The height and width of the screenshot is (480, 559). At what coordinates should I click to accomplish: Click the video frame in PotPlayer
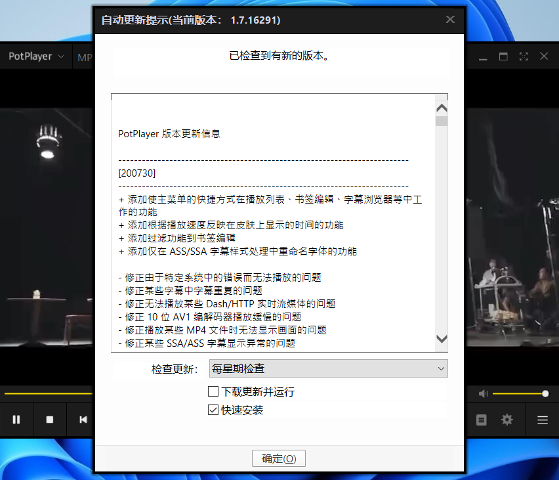click(47, 229)
